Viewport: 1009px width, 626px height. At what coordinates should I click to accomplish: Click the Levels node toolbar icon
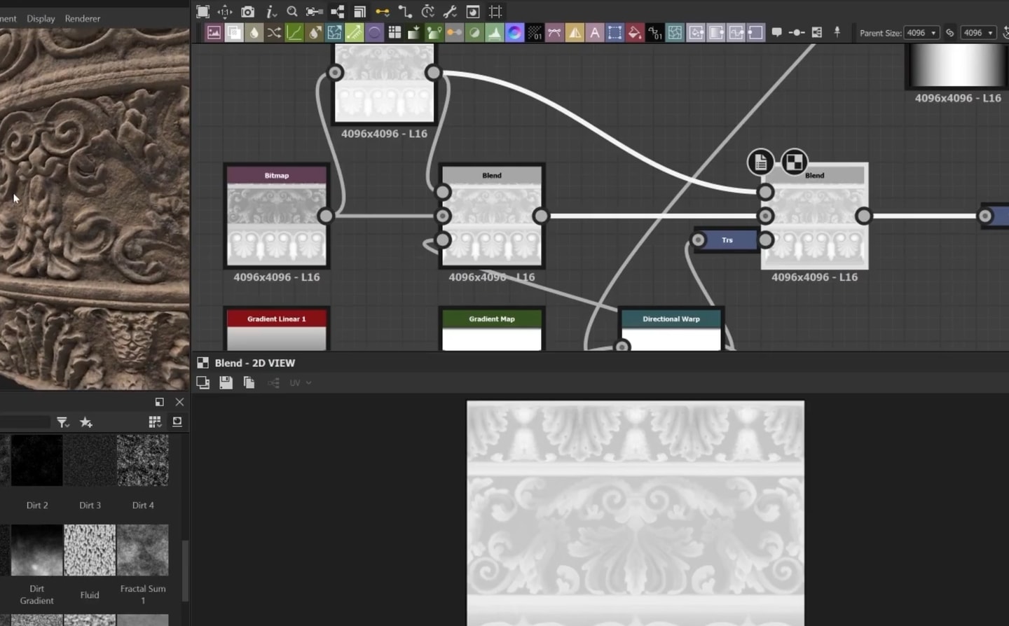click(x=494, y=33)
